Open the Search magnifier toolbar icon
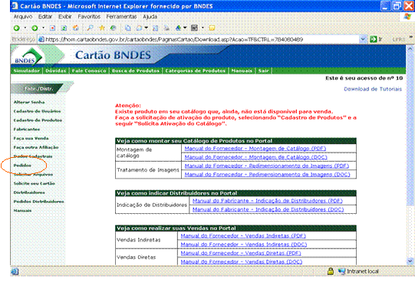This screenshot has width=415, height=289. 91,28
